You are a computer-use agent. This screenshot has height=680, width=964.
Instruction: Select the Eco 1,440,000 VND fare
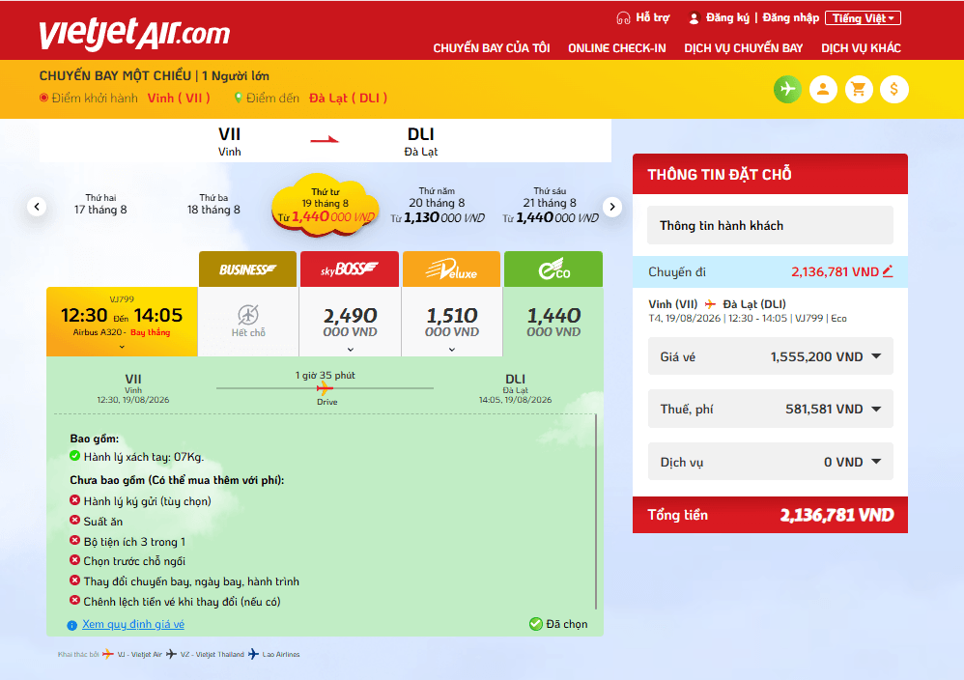pos(553,323)
